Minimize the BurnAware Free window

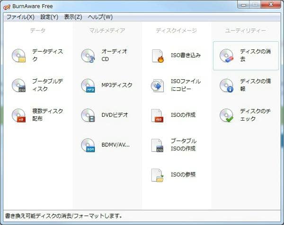click(243, 5)
